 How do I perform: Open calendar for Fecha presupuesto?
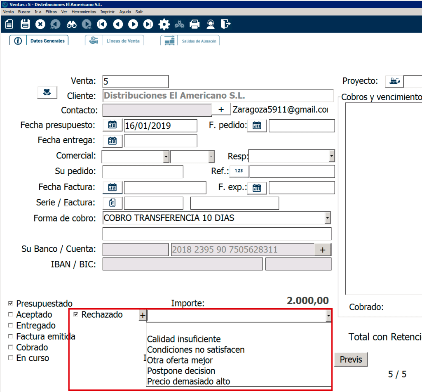(113, 125)
